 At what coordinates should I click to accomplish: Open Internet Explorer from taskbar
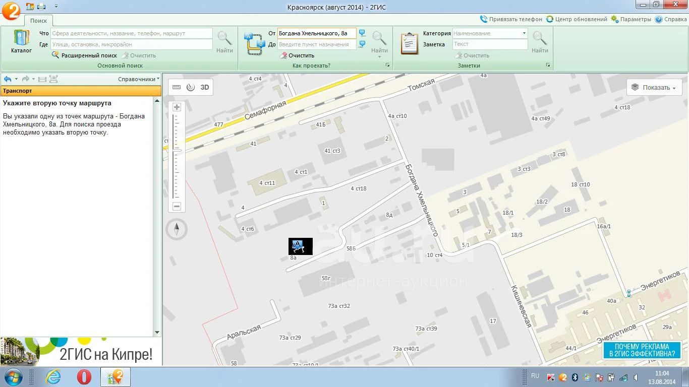click(x=53, y=377)
